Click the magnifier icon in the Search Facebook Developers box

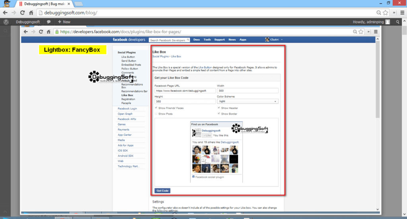(188, 40)
